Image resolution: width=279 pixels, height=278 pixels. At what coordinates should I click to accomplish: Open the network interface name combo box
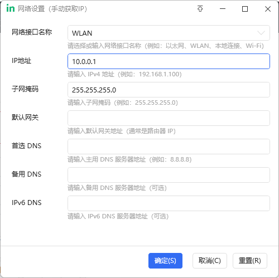point(169,33)
